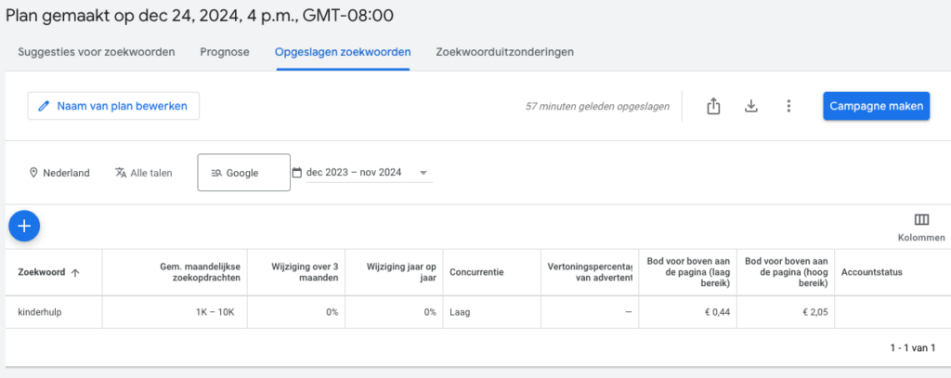Open the Kolommen columns icon

[x=921, y=220]
